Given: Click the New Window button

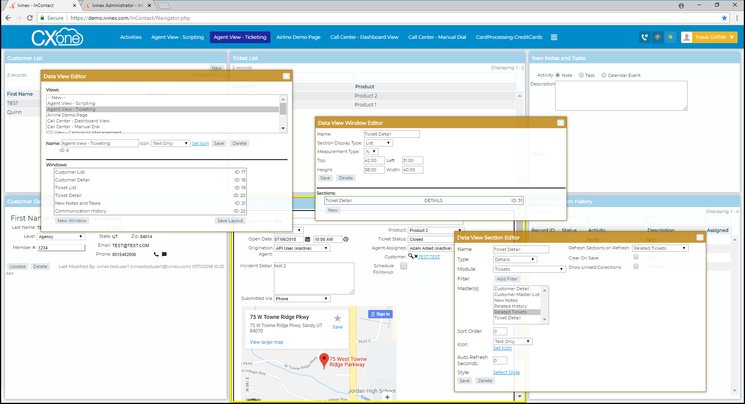Looking at the screenshot, I should point(72,221).
